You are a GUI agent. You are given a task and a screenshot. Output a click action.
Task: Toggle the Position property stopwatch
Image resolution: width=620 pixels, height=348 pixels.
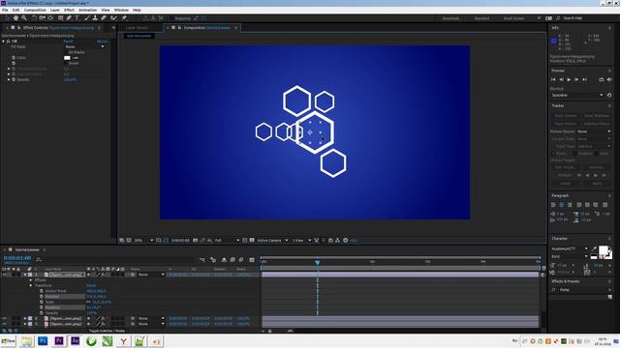41,297
